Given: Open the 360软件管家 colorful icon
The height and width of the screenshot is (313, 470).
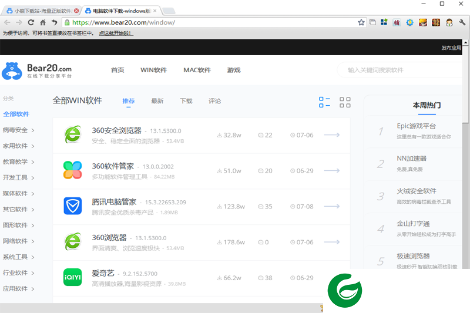Looking at the screenshot, I should pyautogui.click(x=72, y=170).
